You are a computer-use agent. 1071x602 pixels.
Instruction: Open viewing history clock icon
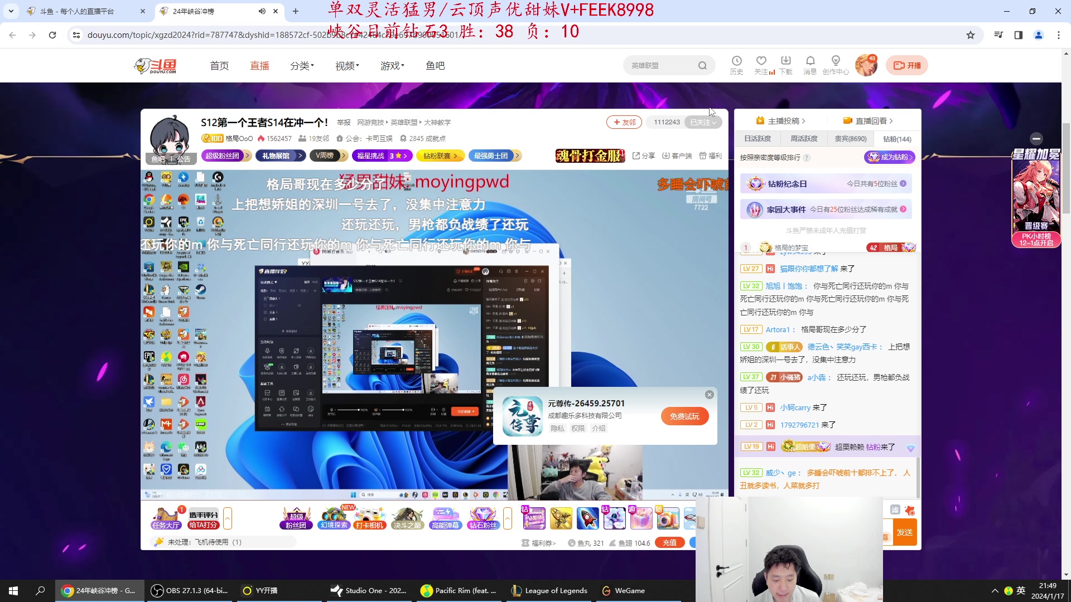(x=736, y=65)
